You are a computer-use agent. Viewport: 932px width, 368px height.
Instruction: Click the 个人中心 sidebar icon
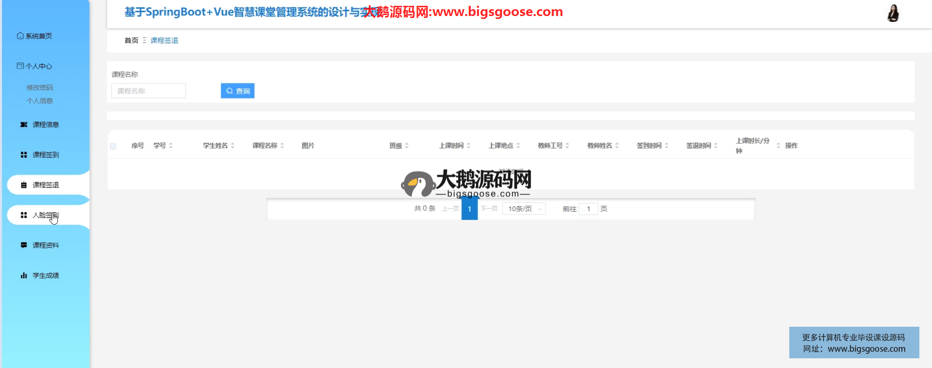(20, 66)
